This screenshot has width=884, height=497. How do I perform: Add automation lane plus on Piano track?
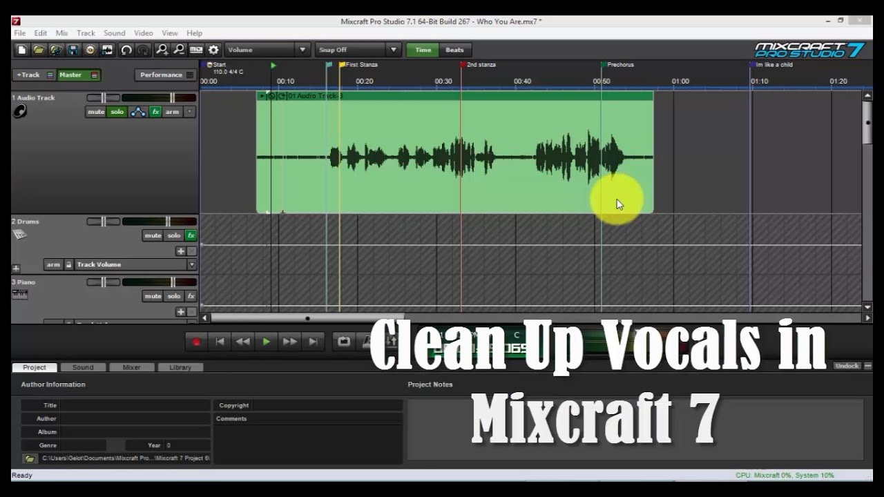click(180, 312)
